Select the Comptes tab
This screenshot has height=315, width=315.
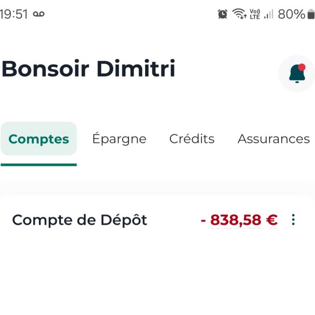pos(38,138)
